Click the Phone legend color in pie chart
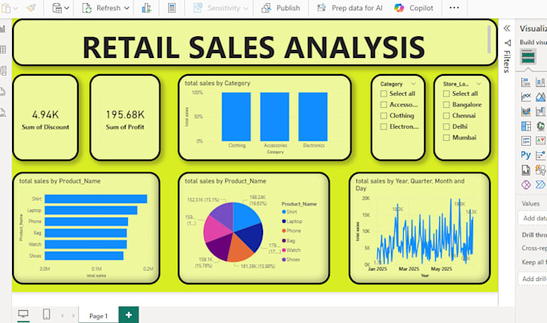Image resolution: width=547 pixels, height=323 pixels. 284,231
